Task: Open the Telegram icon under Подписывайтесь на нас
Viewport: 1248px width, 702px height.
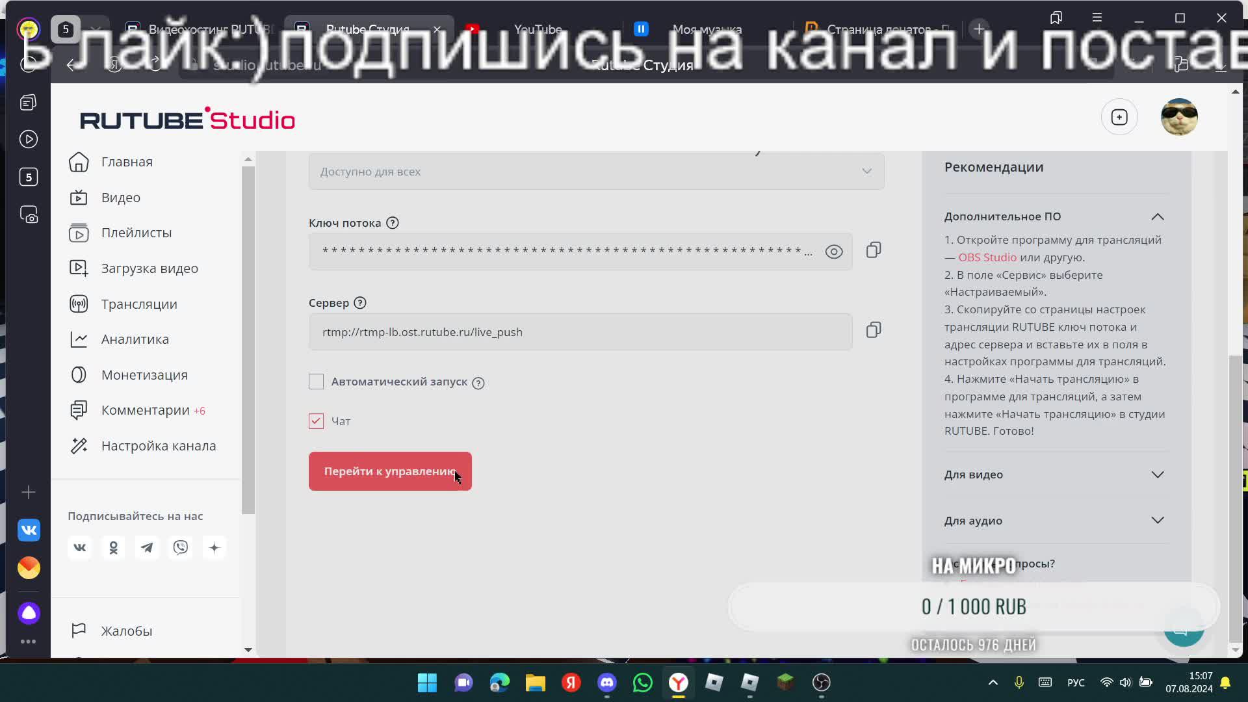Action: coord(147,547)
